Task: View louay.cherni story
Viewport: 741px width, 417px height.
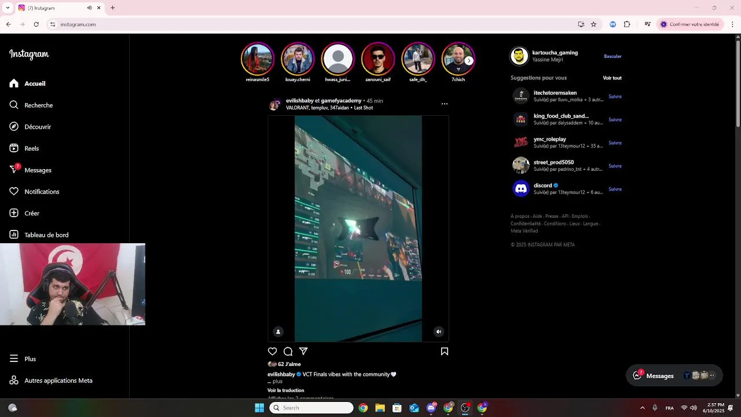Action: 298,59
